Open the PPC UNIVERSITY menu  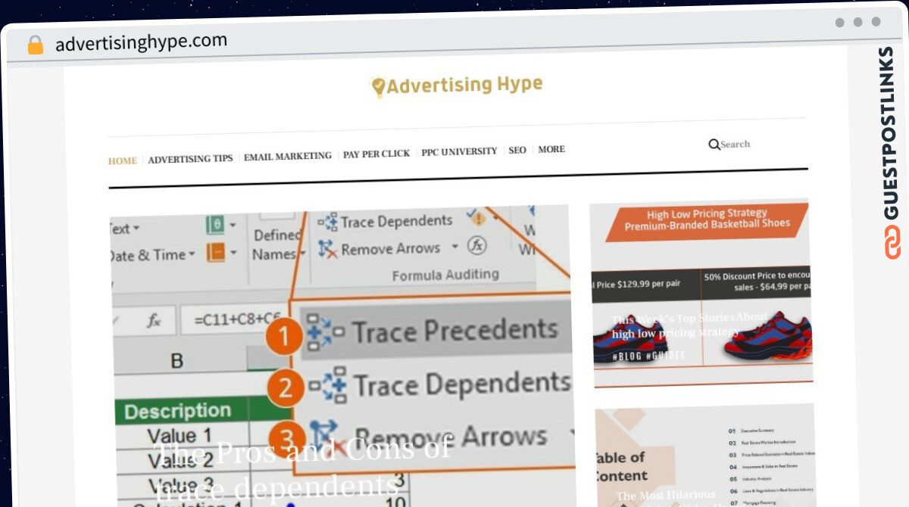(x=459, y=151)
